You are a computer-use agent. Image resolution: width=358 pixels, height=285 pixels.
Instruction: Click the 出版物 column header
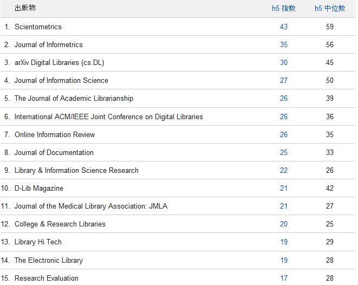[25, 8]
